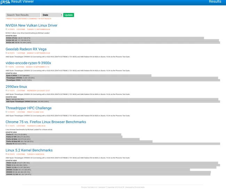
Task: Open the 2990wx-linux result
Action: 16,86
